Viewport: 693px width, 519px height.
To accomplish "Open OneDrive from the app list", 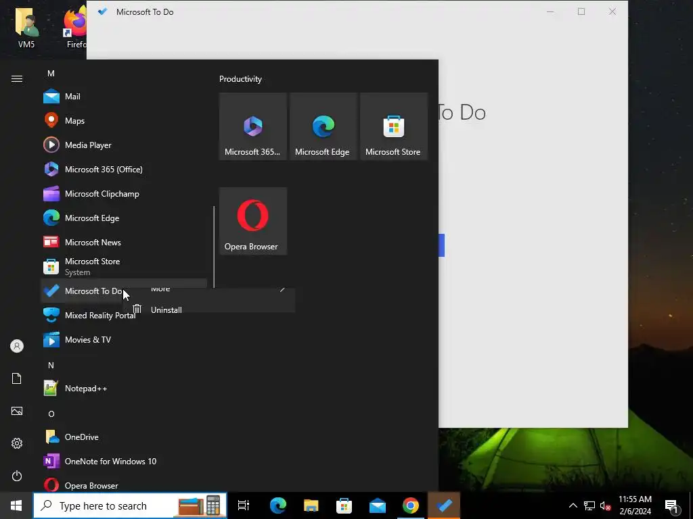I will point(124,437).
